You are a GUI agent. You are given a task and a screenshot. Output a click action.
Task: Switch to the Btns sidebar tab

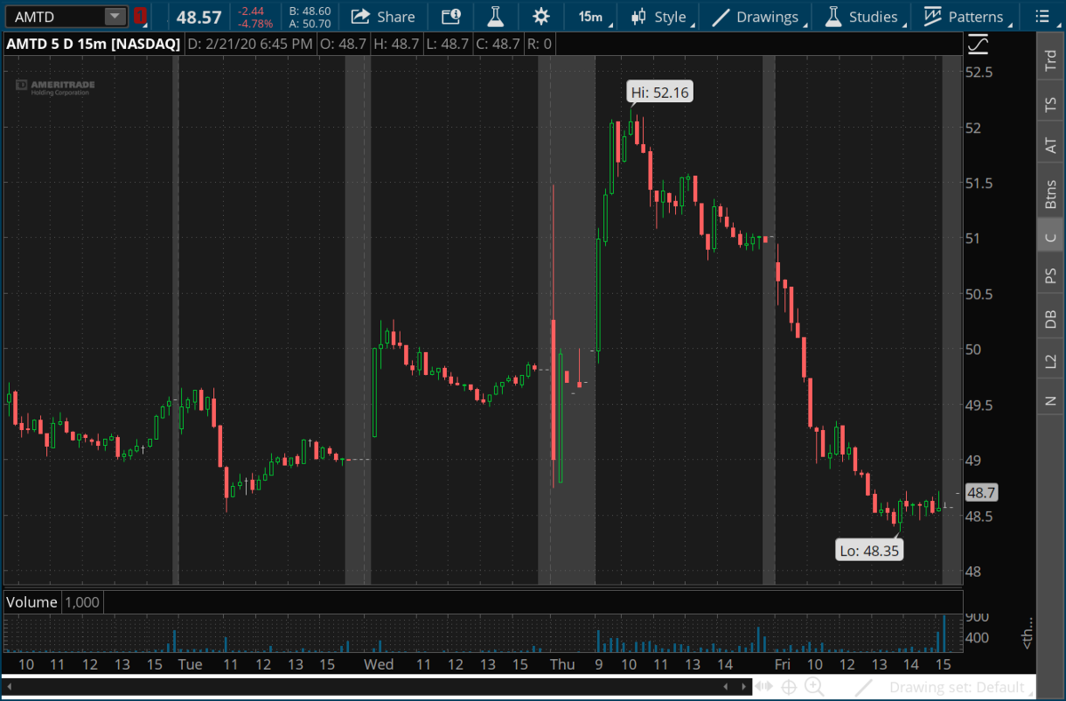point(1051,194)
